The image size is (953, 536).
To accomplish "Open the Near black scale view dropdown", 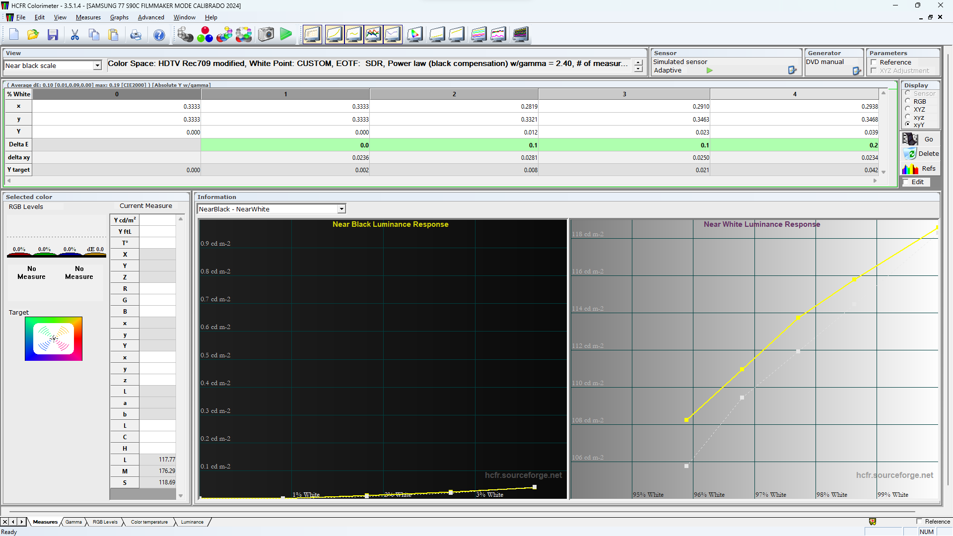I will click(97, 66).
